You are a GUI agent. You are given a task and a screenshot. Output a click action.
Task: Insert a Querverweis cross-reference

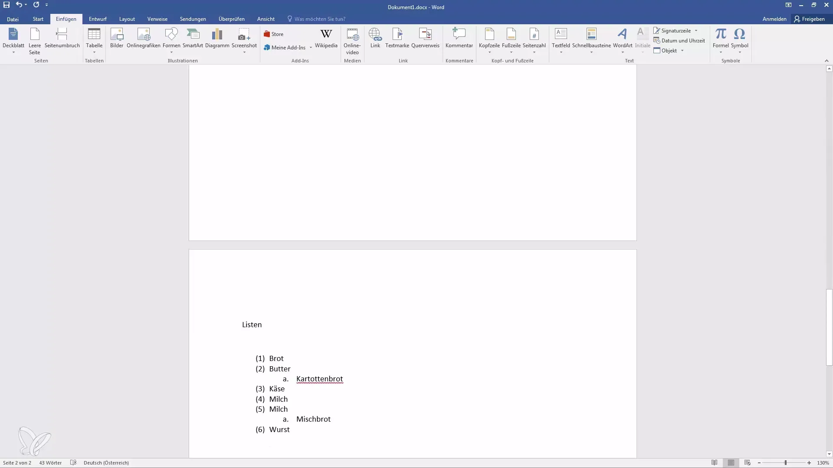[426, 38]
